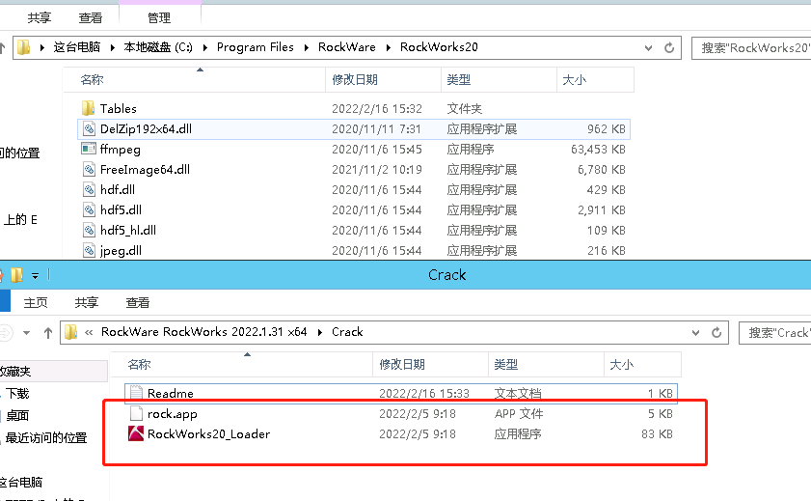The height and width of the screenshot is (501, 811).
Task: Click refresh button in RockWorks20 window
Action: coord(669,47)
